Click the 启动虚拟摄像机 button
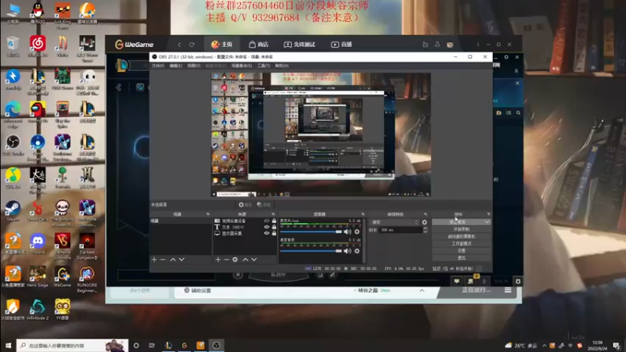 (462, 237)
